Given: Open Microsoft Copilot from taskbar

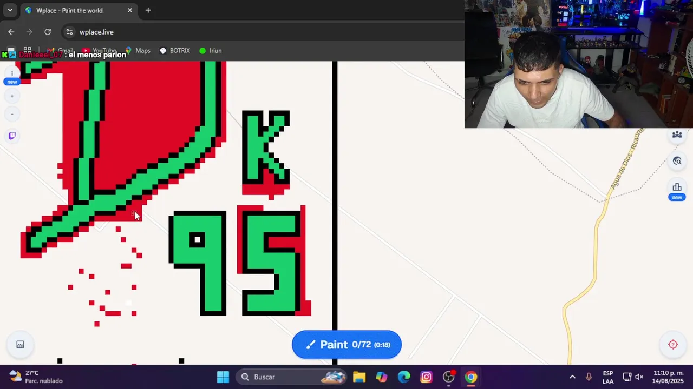Looking at the screenshot, I should pos(382,377).
